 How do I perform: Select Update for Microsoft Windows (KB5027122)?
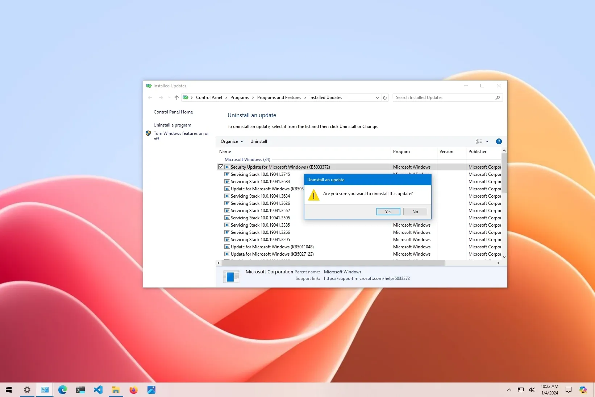272,254
